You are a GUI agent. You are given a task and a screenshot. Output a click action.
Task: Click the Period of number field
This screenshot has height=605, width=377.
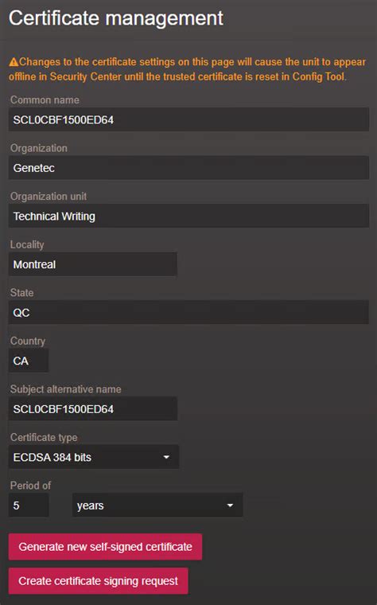(29, 505)
